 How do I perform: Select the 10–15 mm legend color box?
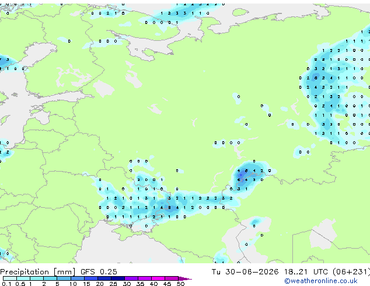point(78,278)
